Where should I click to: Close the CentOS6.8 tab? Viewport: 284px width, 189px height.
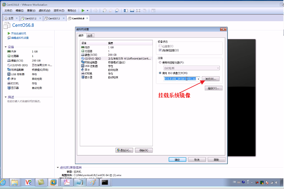tap(87, 18)
